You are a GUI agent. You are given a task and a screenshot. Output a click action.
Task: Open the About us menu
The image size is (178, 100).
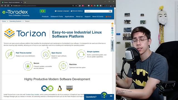coord(79,17)
